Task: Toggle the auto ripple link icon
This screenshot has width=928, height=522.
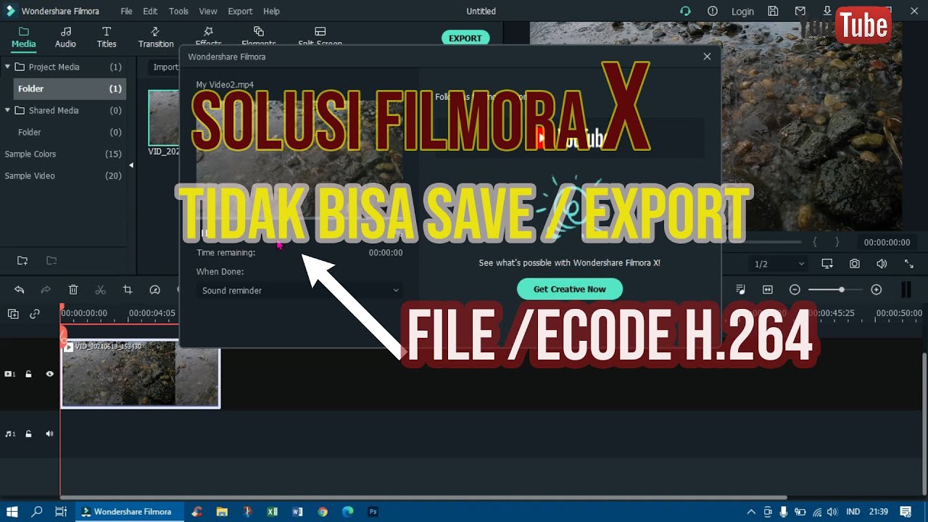Action: click(34, 314)
